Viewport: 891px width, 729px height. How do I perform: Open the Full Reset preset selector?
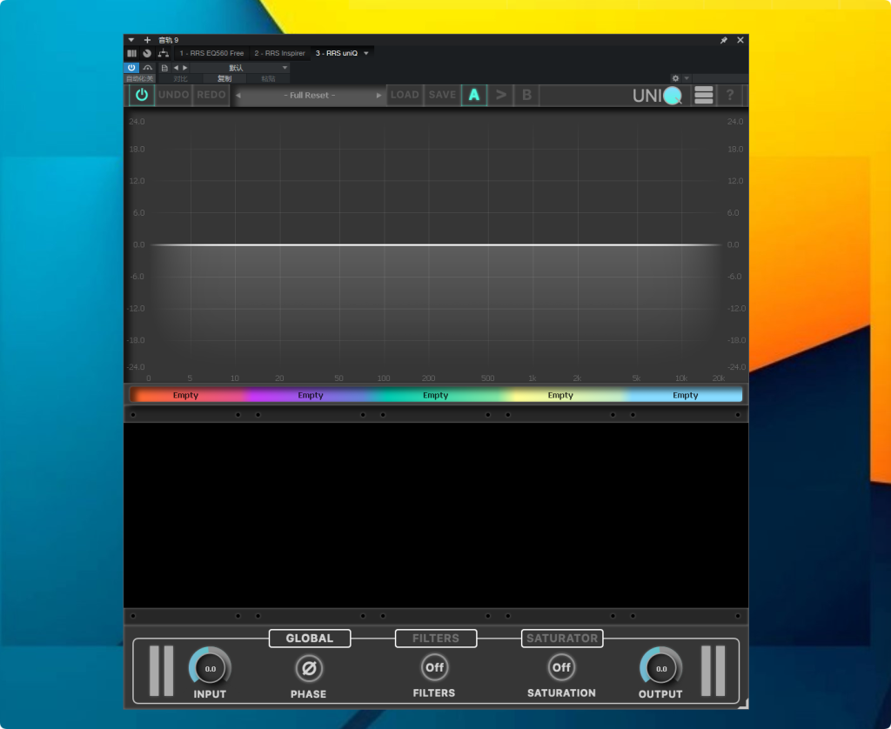coord(309,96)
